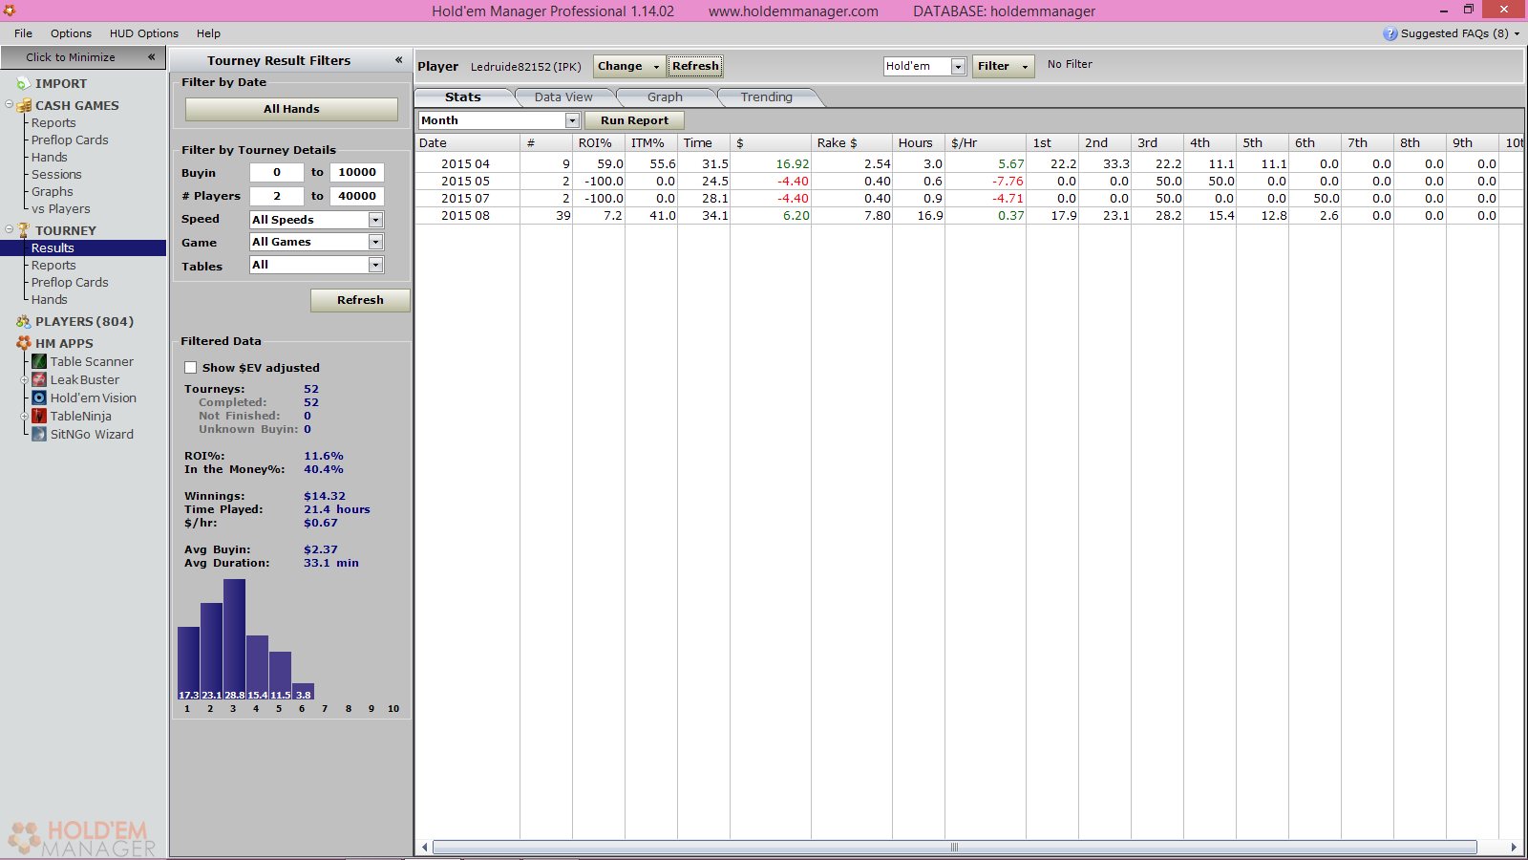
Task: Open vs Players under Cash Games
Action: point(60,209)
